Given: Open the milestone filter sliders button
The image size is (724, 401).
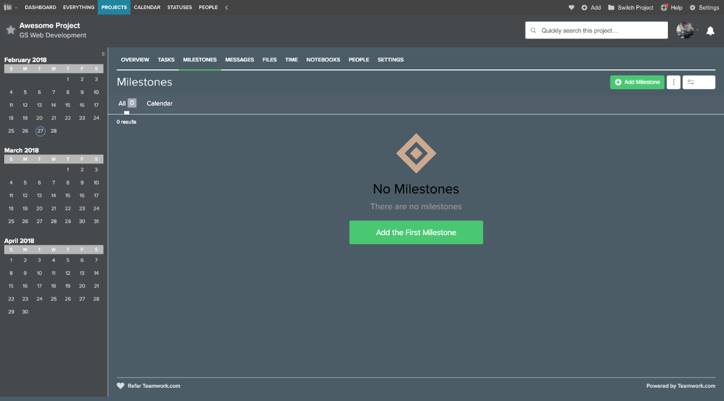Looking at the screenshot, I should point(699,82).
